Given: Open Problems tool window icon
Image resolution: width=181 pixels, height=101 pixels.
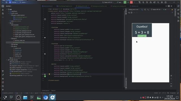Looking at the screenshot, I should [x=3, y=82].
